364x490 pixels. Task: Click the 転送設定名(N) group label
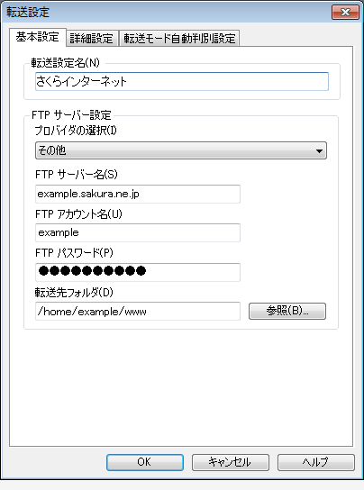(x=65, y=63)
